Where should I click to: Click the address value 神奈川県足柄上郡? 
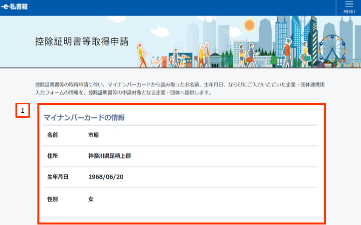[110, 156]
